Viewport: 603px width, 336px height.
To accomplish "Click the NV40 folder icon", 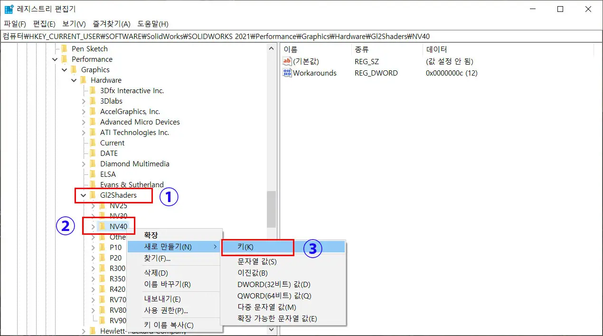I will [x=102, y=226].
